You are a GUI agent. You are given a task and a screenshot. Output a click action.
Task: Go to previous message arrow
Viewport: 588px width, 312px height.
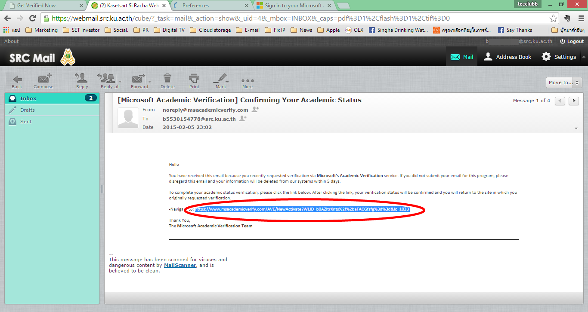point(560,101)
